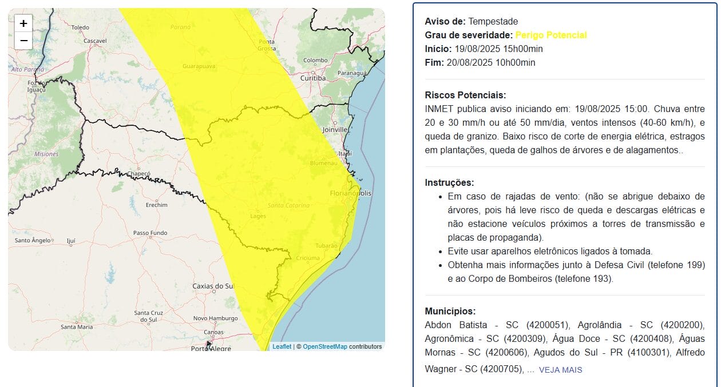The width and height of the screenshot is (721, 387).
Task: Select Porto Alegre at map bottom
Action: tap(211, 348)
